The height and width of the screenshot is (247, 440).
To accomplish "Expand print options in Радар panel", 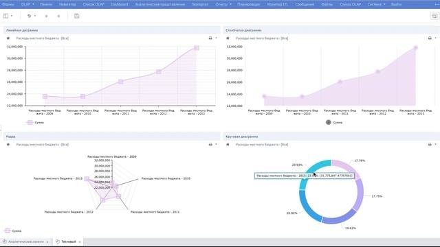I will point(216,144).
